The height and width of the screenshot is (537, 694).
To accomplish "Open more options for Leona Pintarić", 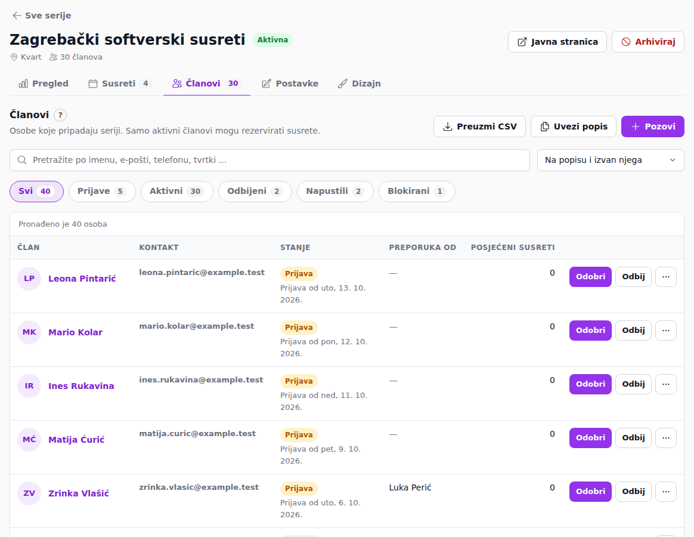I will 665,277.
